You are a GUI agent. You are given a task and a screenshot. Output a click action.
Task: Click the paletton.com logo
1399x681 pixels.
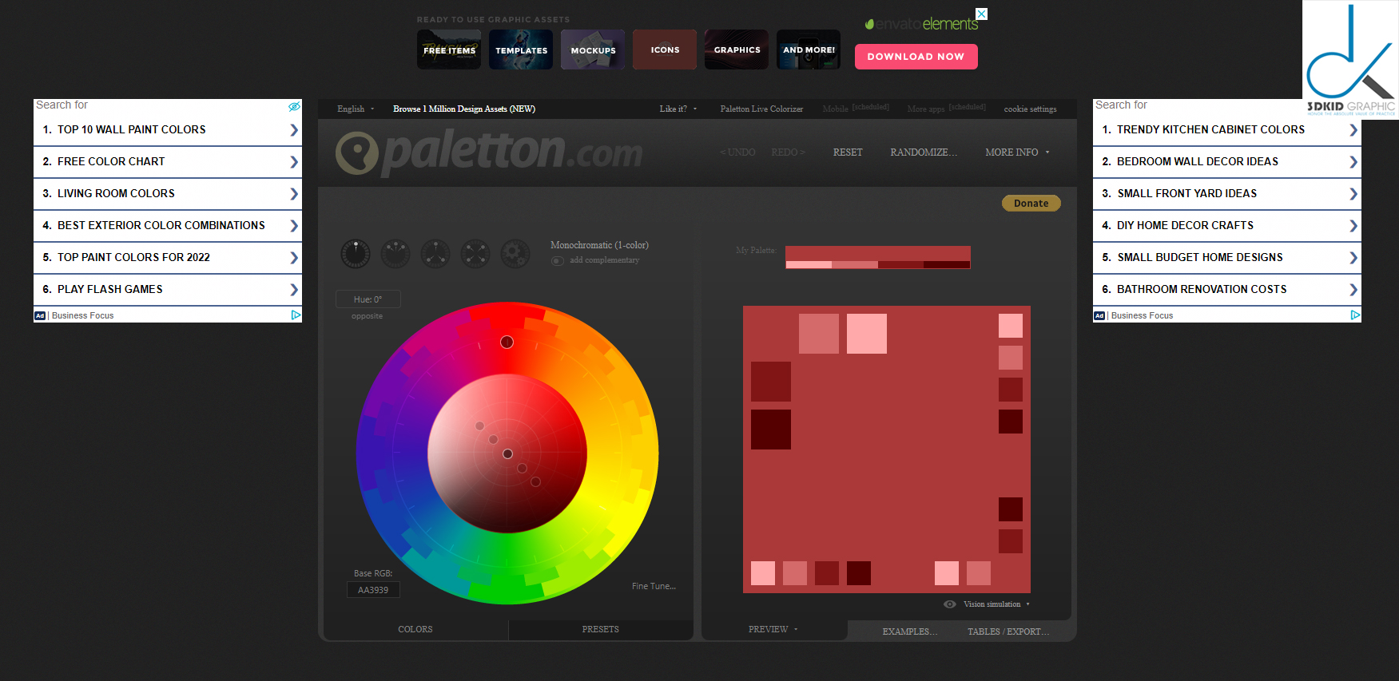pyautogui.click(x=489, y=152)
